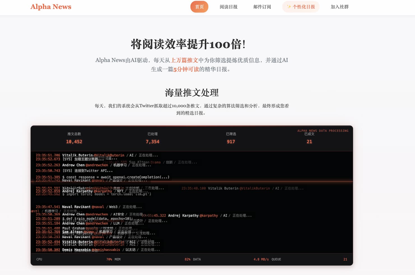Click the 已成文 value 21
This screenshot has height=275, width=415.
309,142
